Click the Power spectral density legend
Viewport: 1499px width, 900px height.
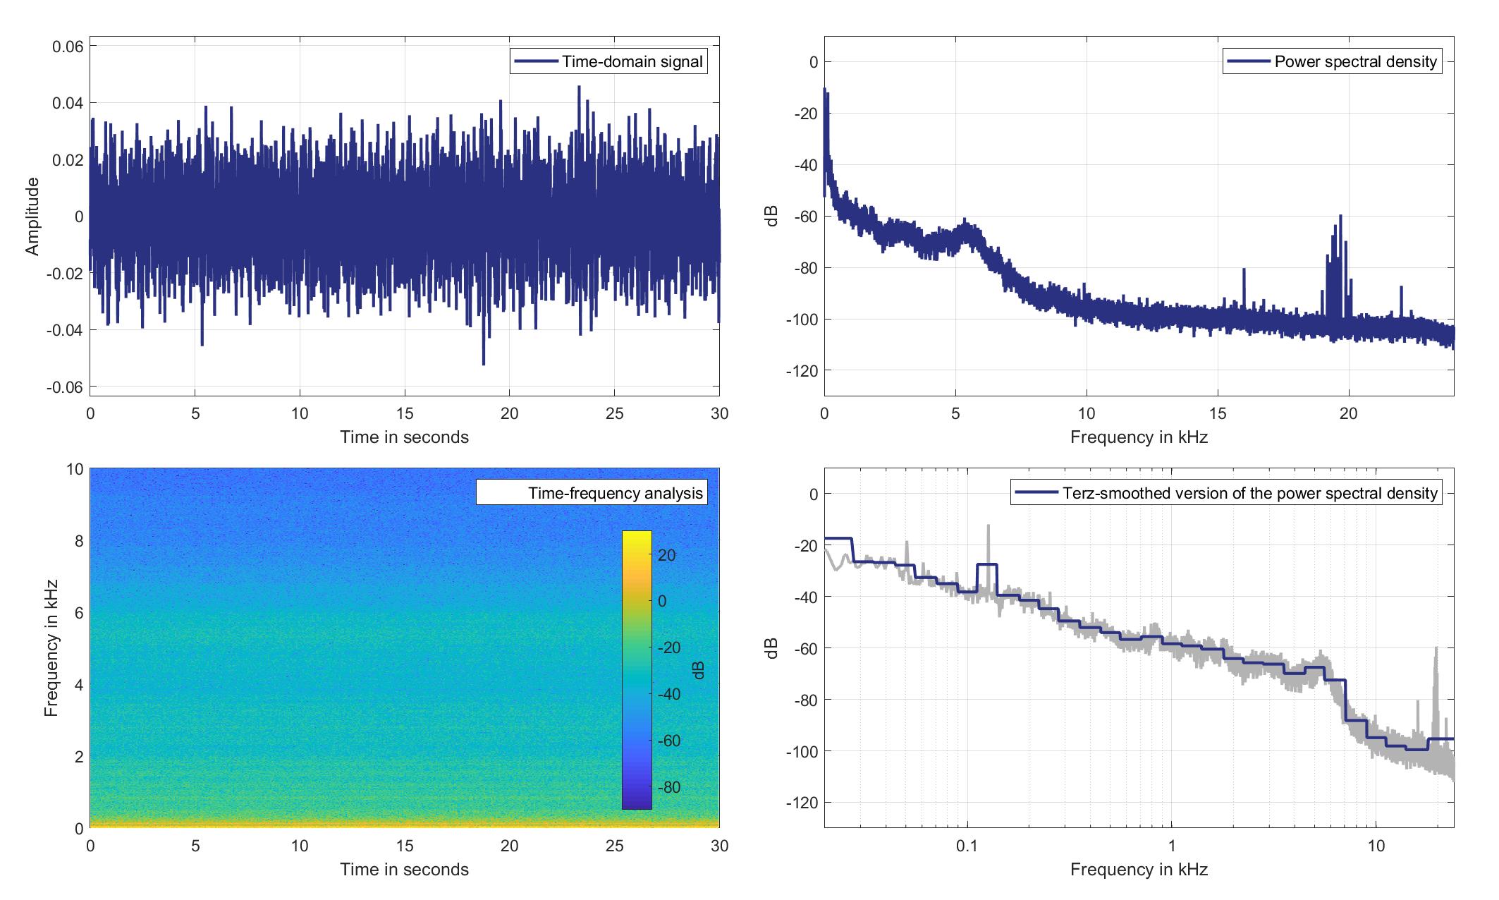pos(1331,62)
